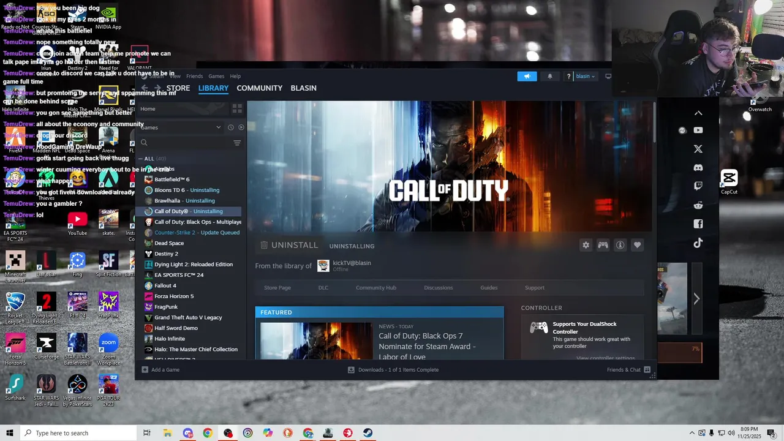Screen dimensions: 784x441
Task: Open the TikTok icon in overlay sidebar
Action: pos(698,243)
